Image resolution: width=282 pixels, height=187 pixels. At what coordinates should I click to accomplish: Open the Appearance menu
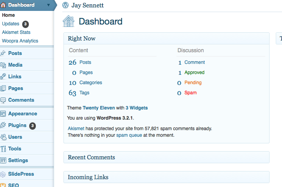pyautogui.click(x=23, y=114)
